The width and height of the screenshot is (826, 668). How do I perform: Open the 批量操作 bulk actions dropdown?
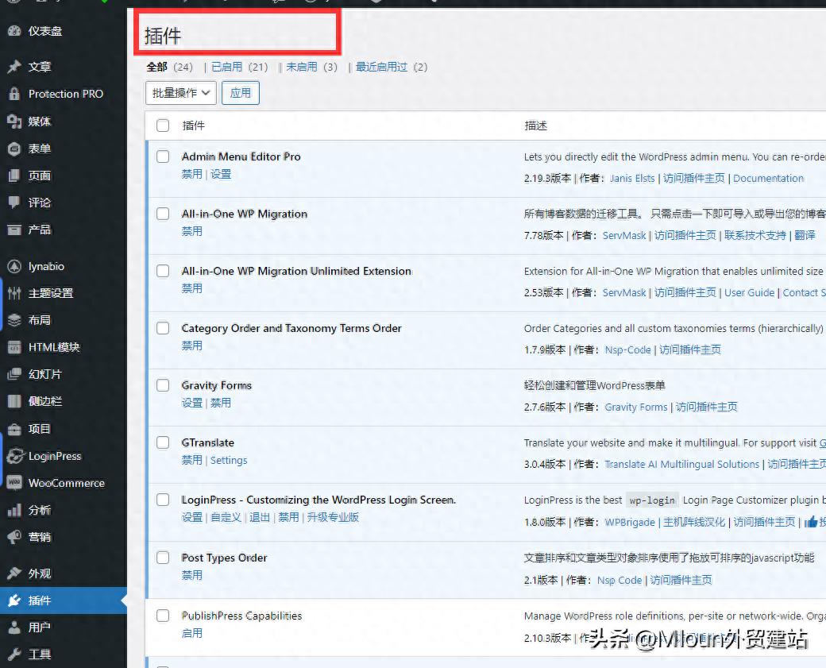[x=181, y=93]
